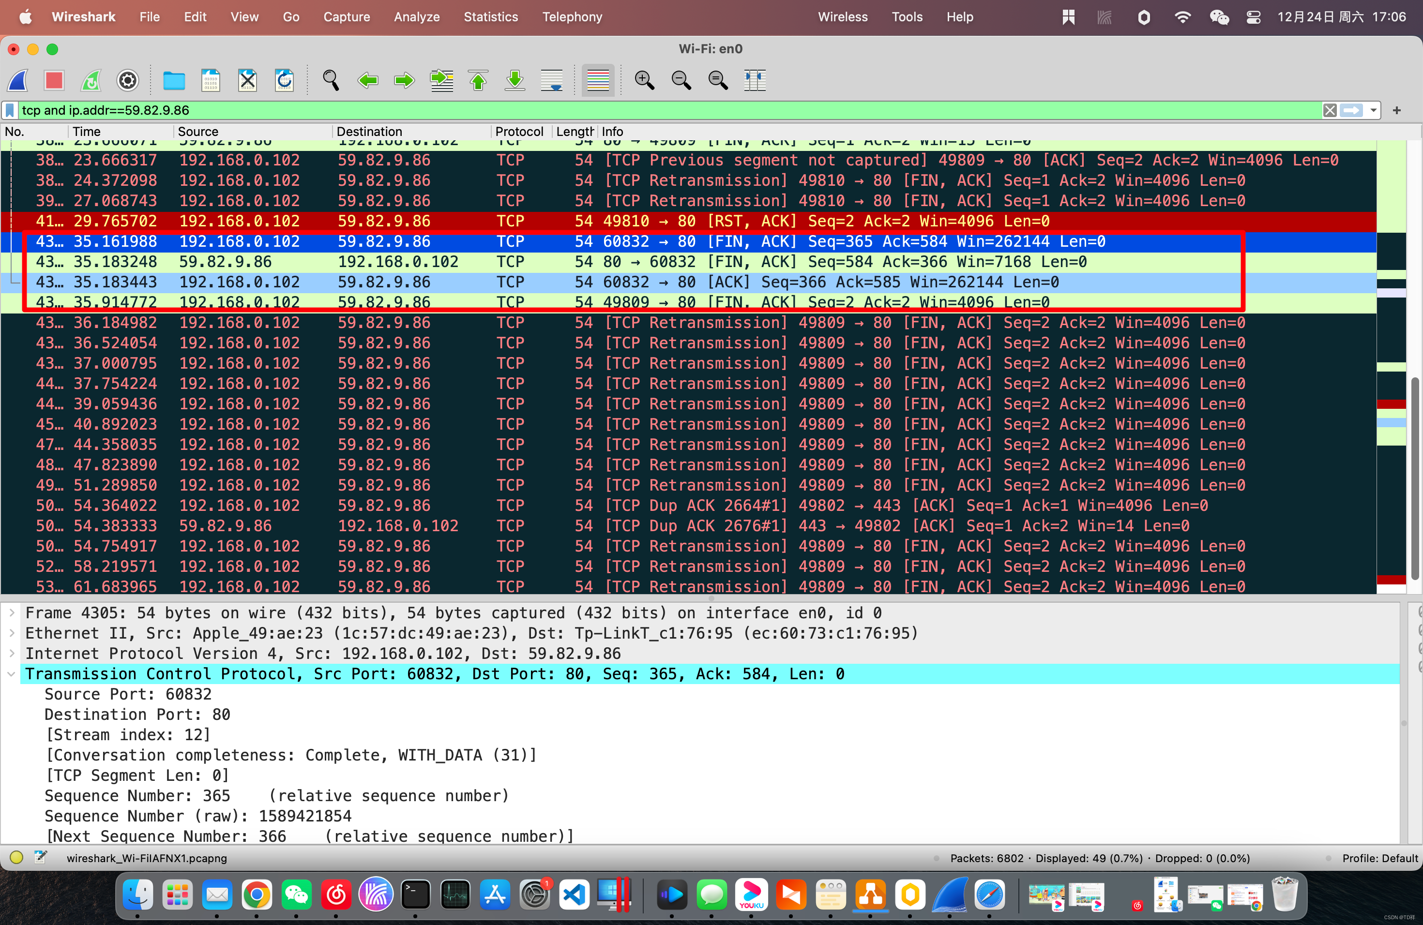This screenshot has height=925, width=1423.
Task: Toggle auto-scroll during live capture
Action: click(551, 80)
